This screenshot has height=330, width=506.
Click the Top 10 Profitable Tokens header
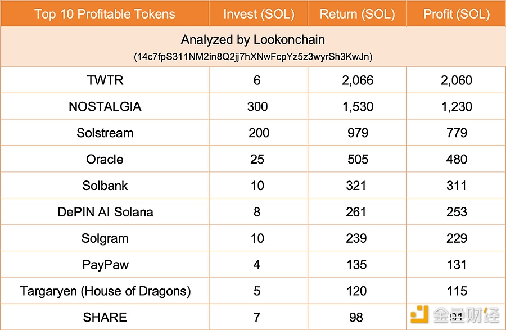[105, 14]
